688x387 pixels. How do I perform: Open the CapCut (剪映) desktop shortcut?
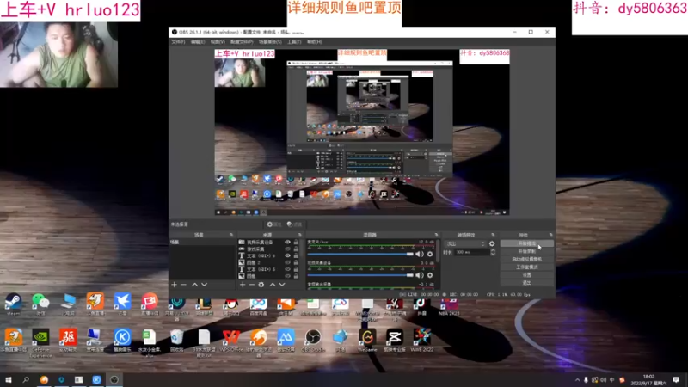click(395, 341)
